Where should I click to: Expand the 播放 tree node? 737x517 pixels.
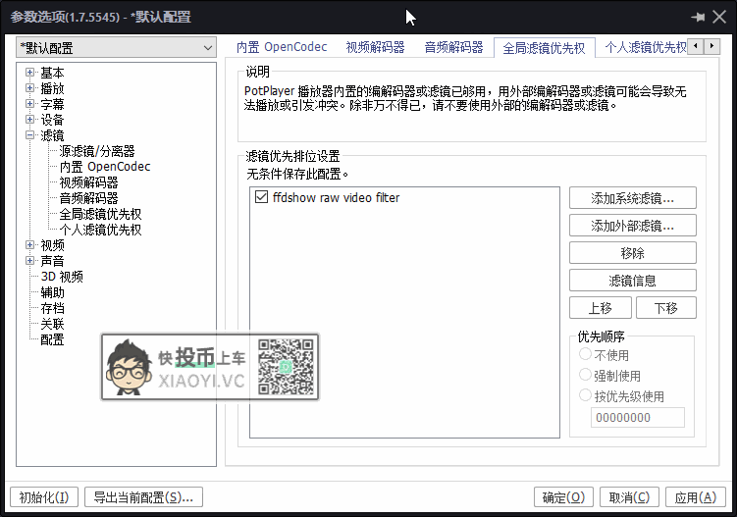(x=30, y=88)
